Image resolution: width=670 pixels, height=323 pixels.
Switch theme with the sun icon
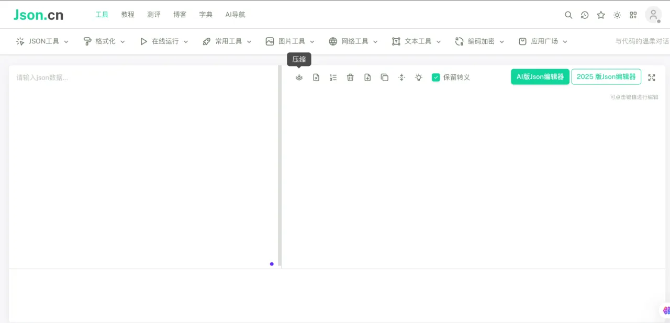coord(617,15)
